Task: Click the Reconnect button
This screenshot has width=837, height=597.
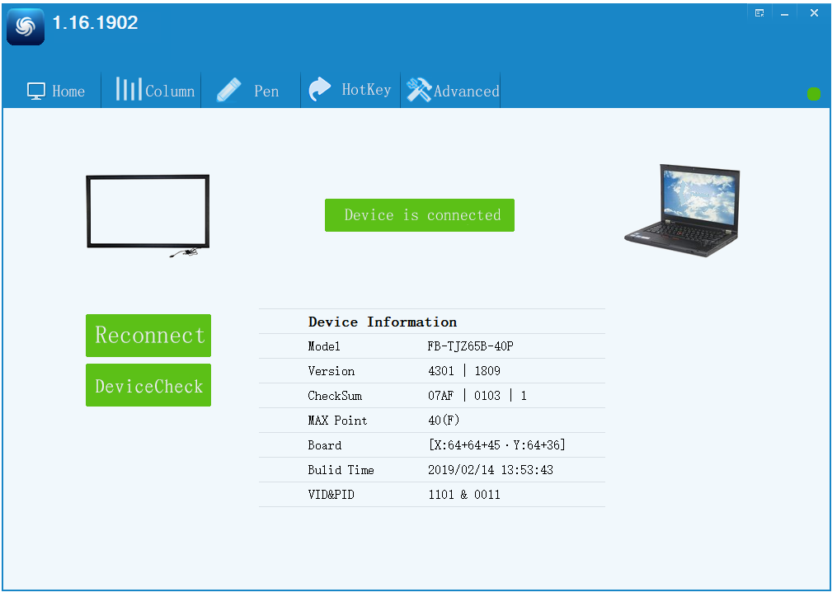Action: pyautogui.click(x=148, y=336)
